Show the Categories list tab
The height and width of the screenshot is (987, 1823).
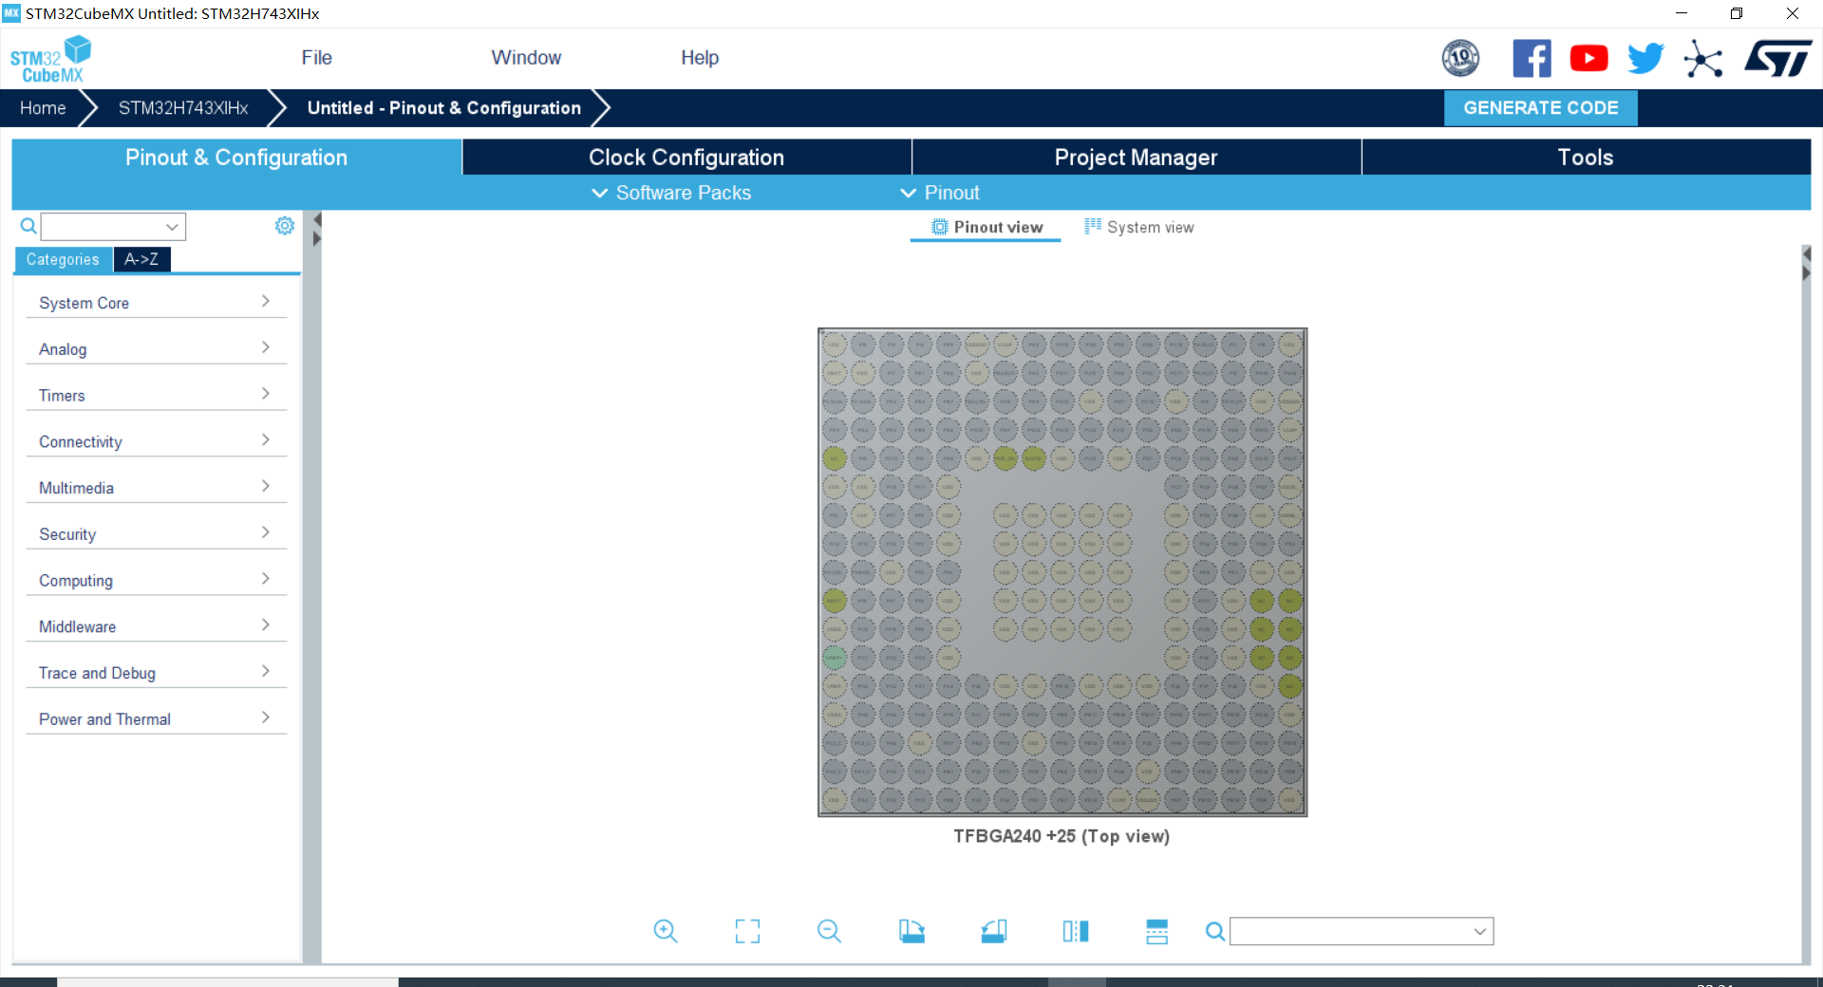coord(63,259)
